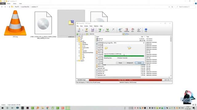The height and width of the screenshot is (110, 197).
Task: Click the red Total capacity bar
Action: click(125, 80)
